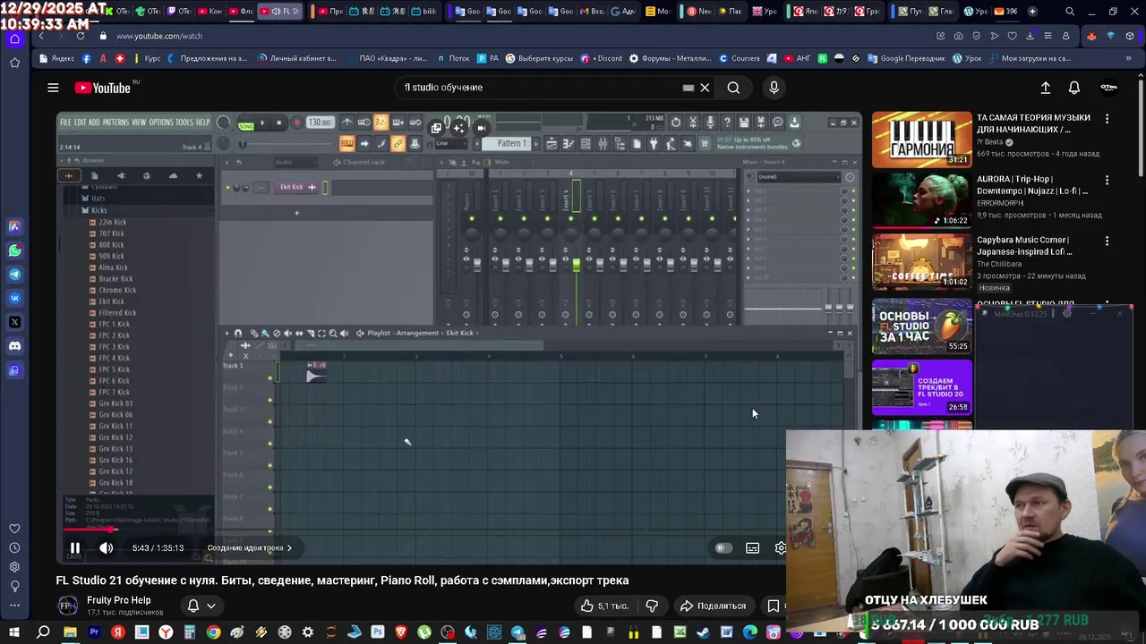Clear the YouTube search query
The height and width of the screenshot is (644, 1146).
705,88
